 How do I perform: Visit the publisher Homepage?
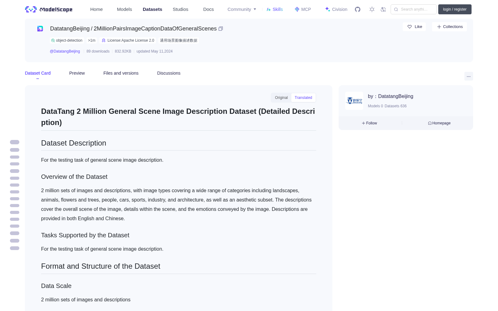point(439,123)
